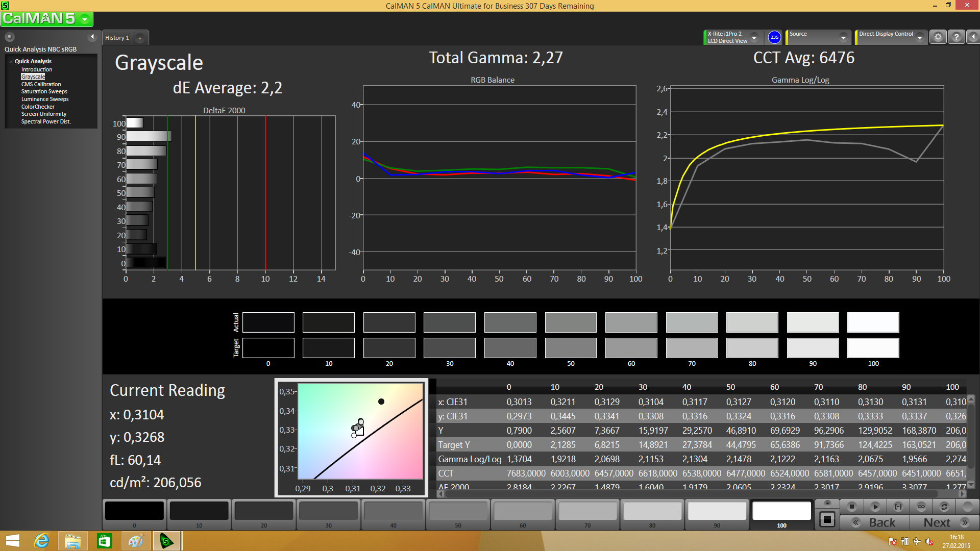
Task: Click the circular arrows refresh icon
Action: click(944, 507)
